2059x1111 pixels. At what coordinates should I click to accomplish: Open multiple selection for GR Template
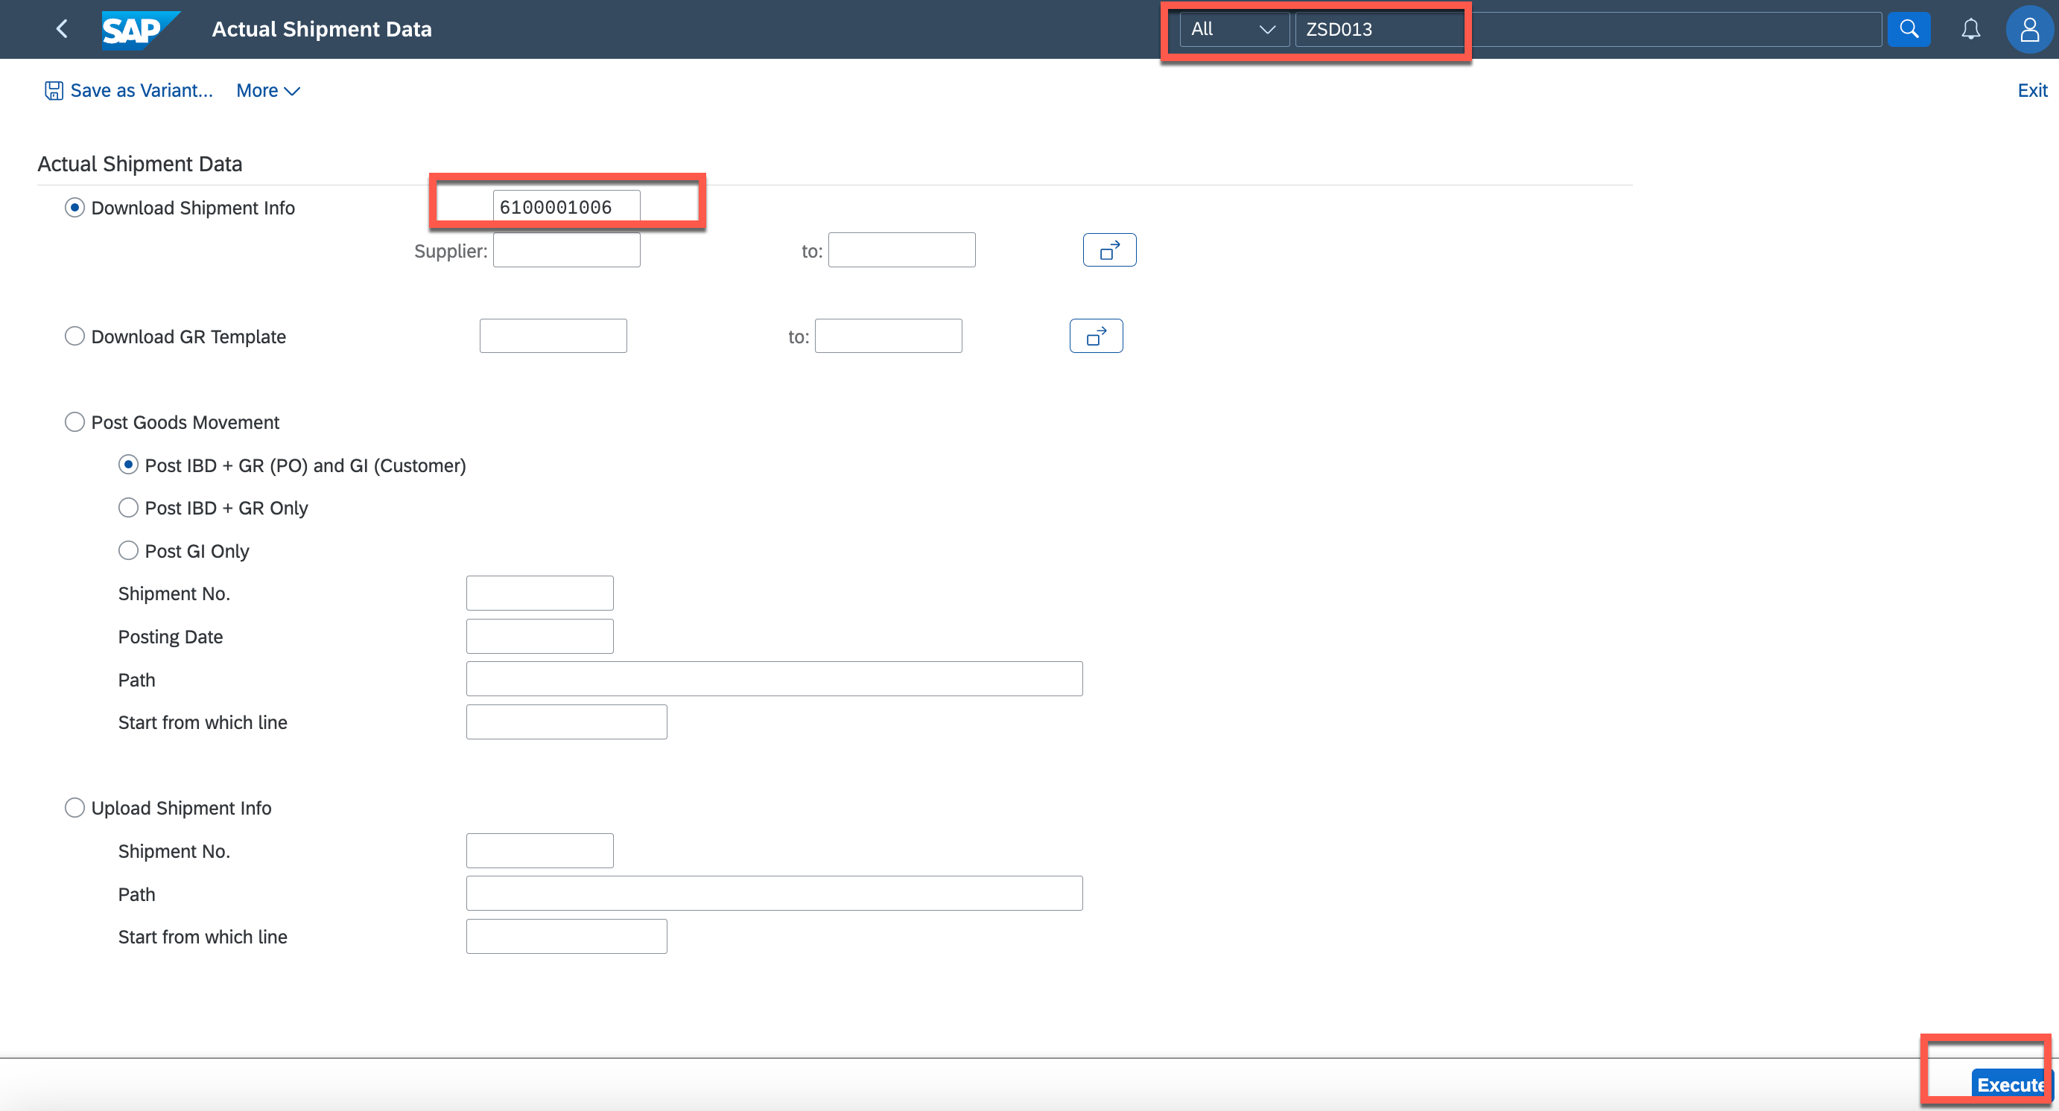click(1095, 337)
